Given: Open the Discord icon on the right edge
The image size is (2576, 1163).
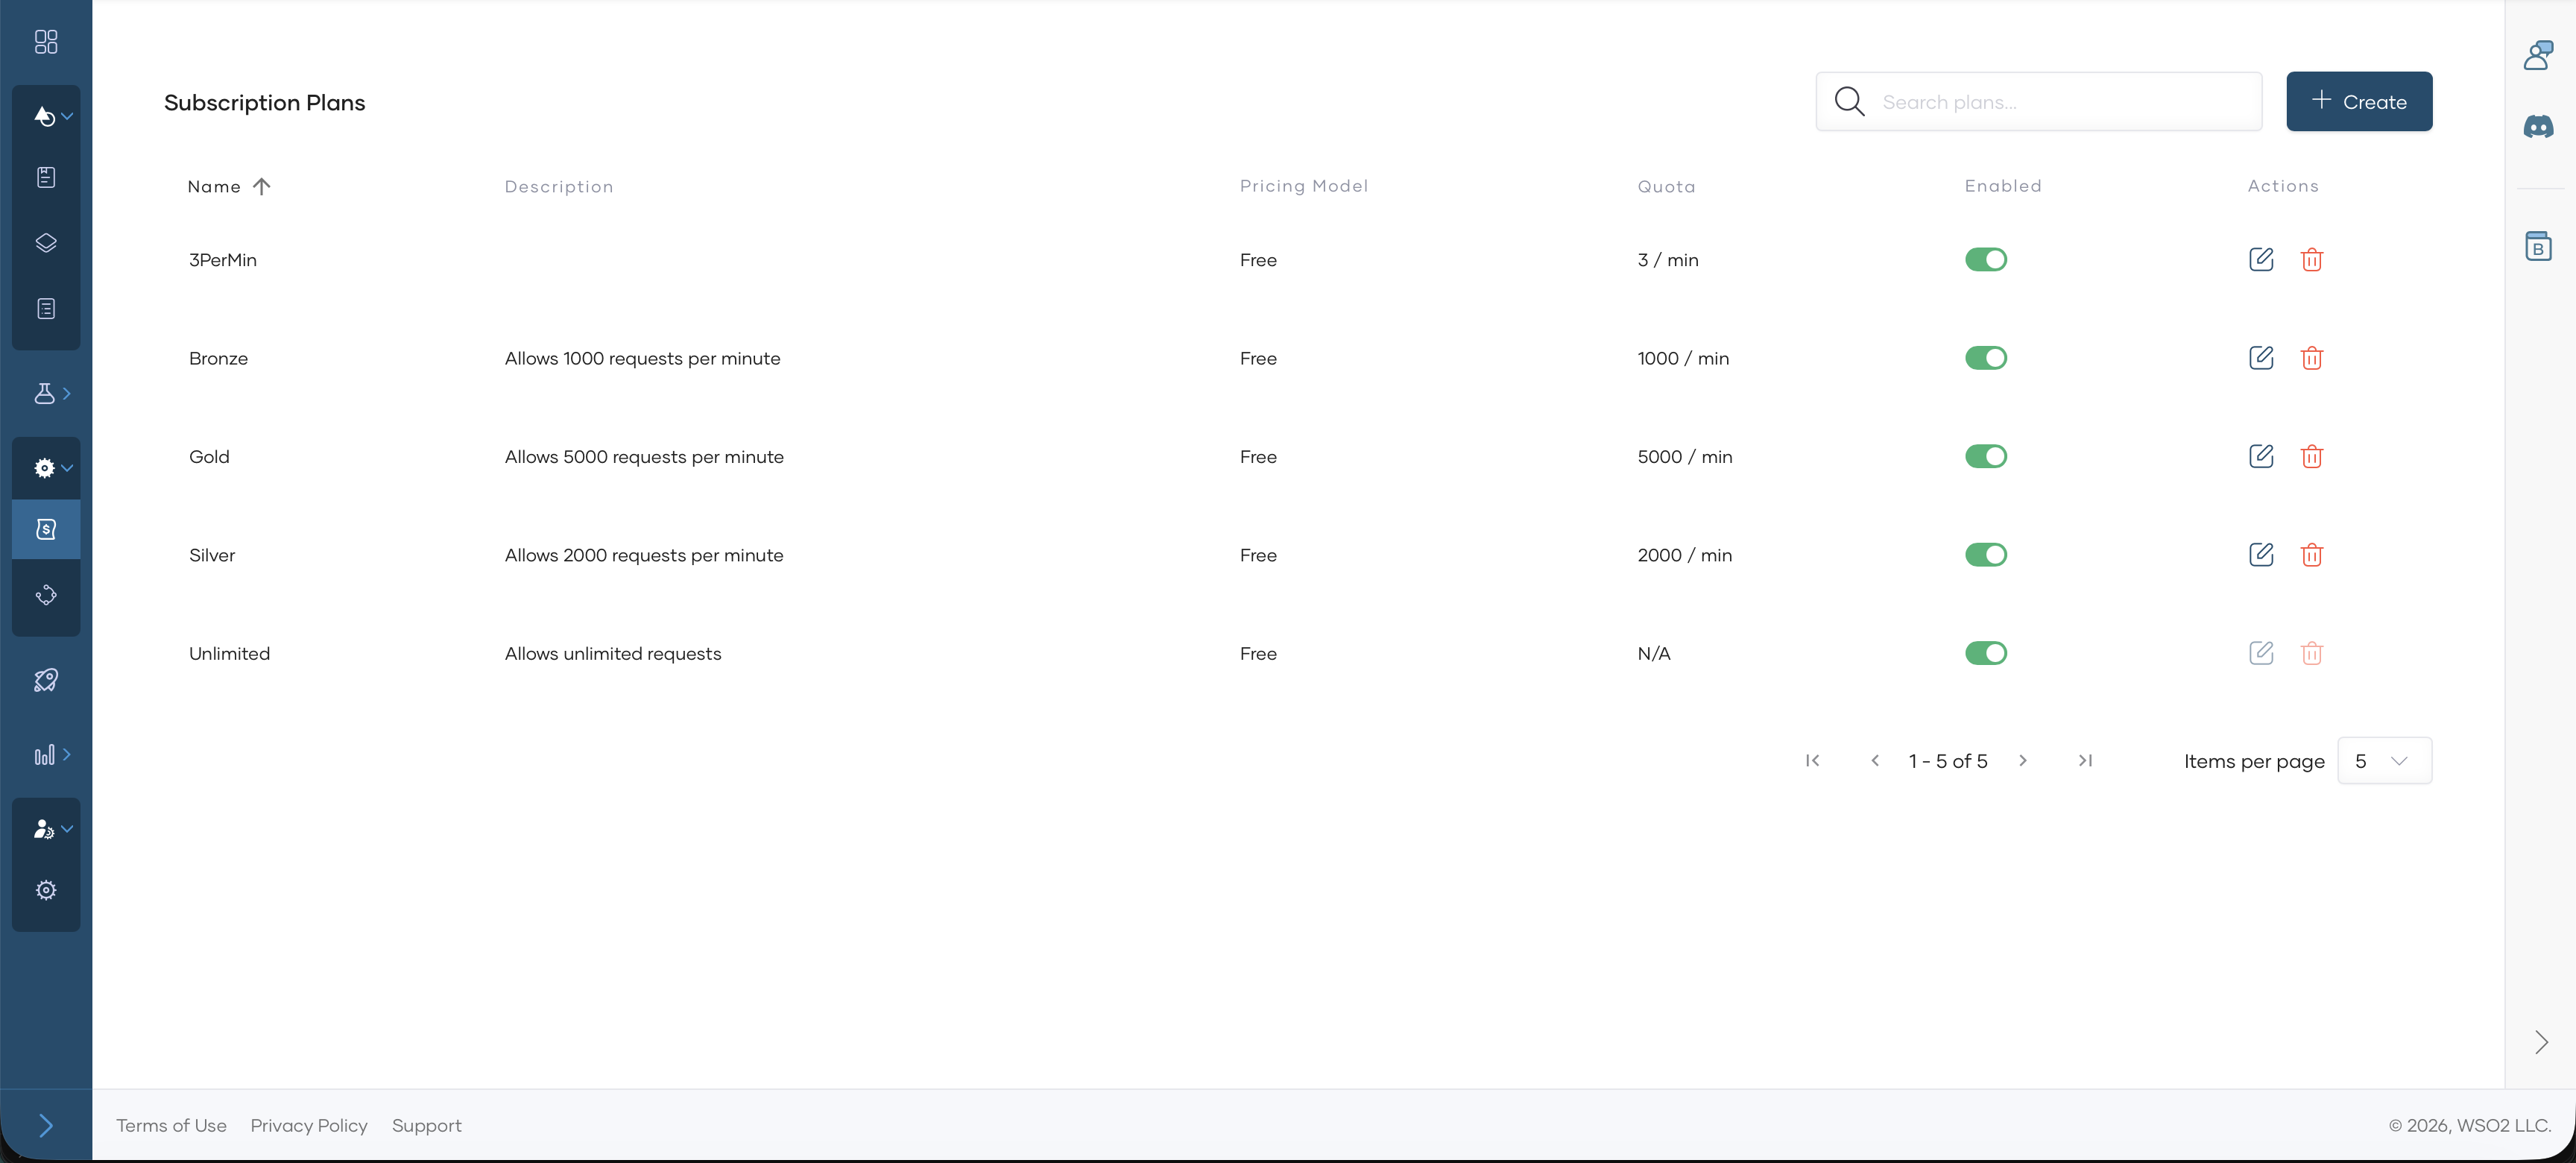Looking at the screenshot, I should click(x=2539, y=127).
